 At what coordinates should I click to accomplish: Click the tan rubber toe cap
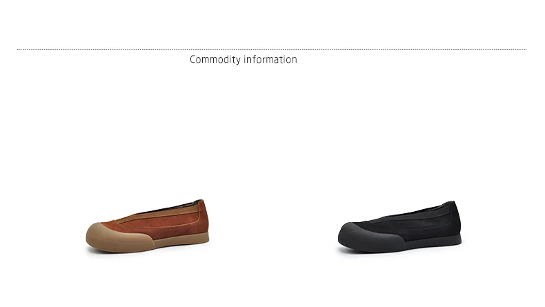point(117,237)
